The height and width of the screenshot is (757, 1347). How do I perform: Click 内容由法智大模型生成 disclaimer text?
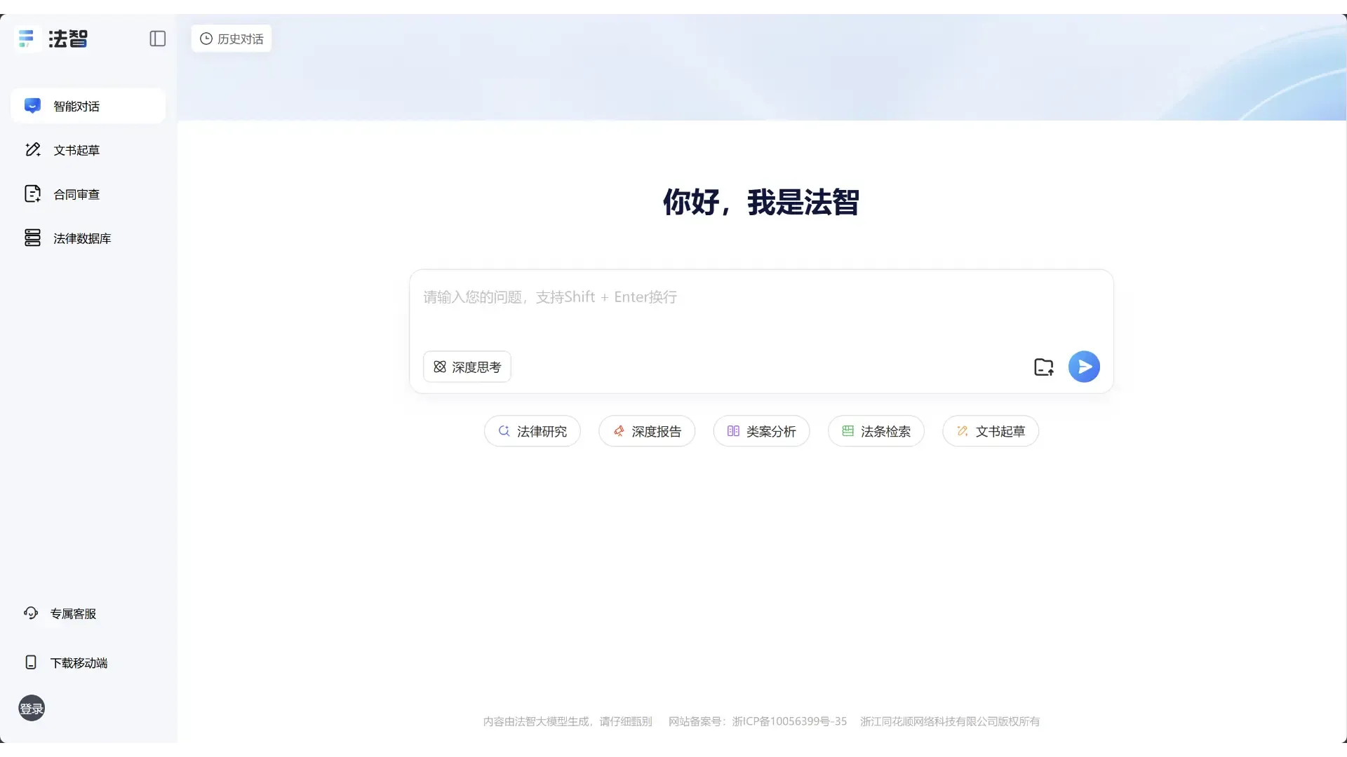point(568,721)
